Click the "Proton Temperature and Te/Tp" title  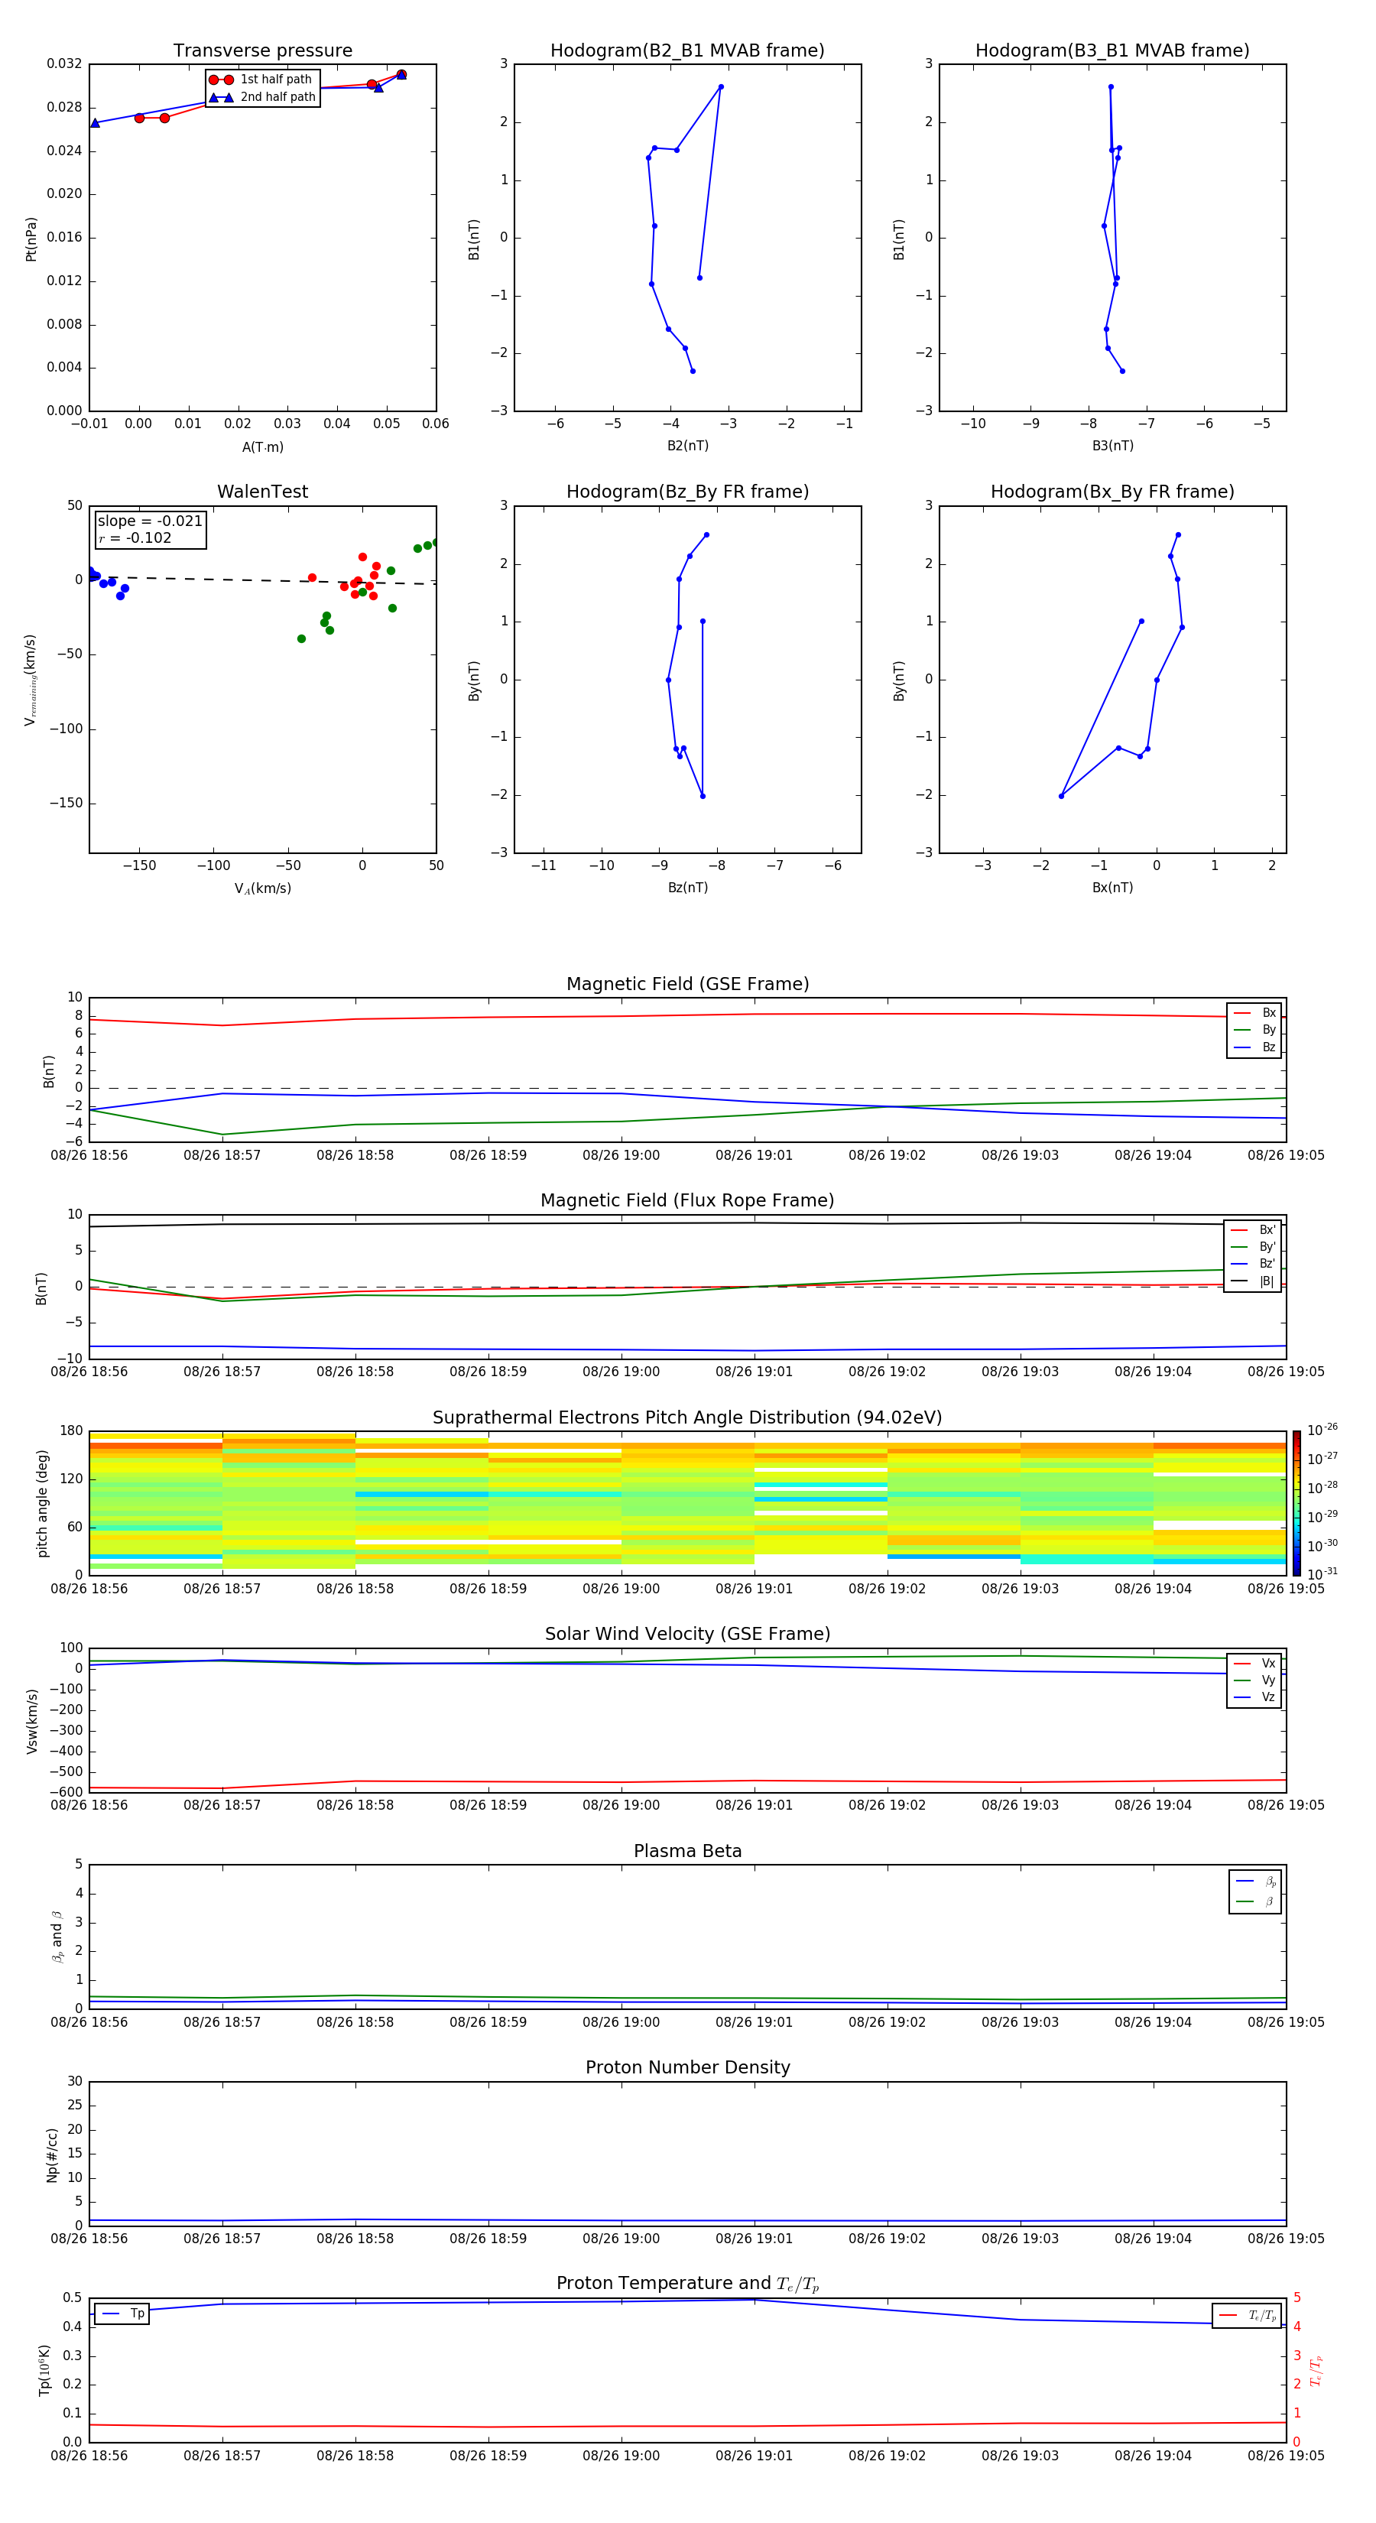[x=687, y=2284]
